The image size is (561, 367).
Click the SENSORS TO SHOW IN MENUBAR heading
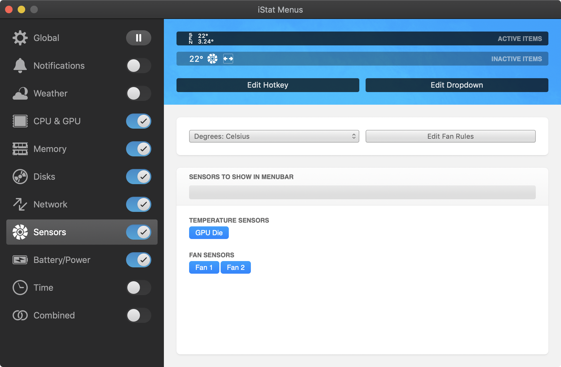241,177
